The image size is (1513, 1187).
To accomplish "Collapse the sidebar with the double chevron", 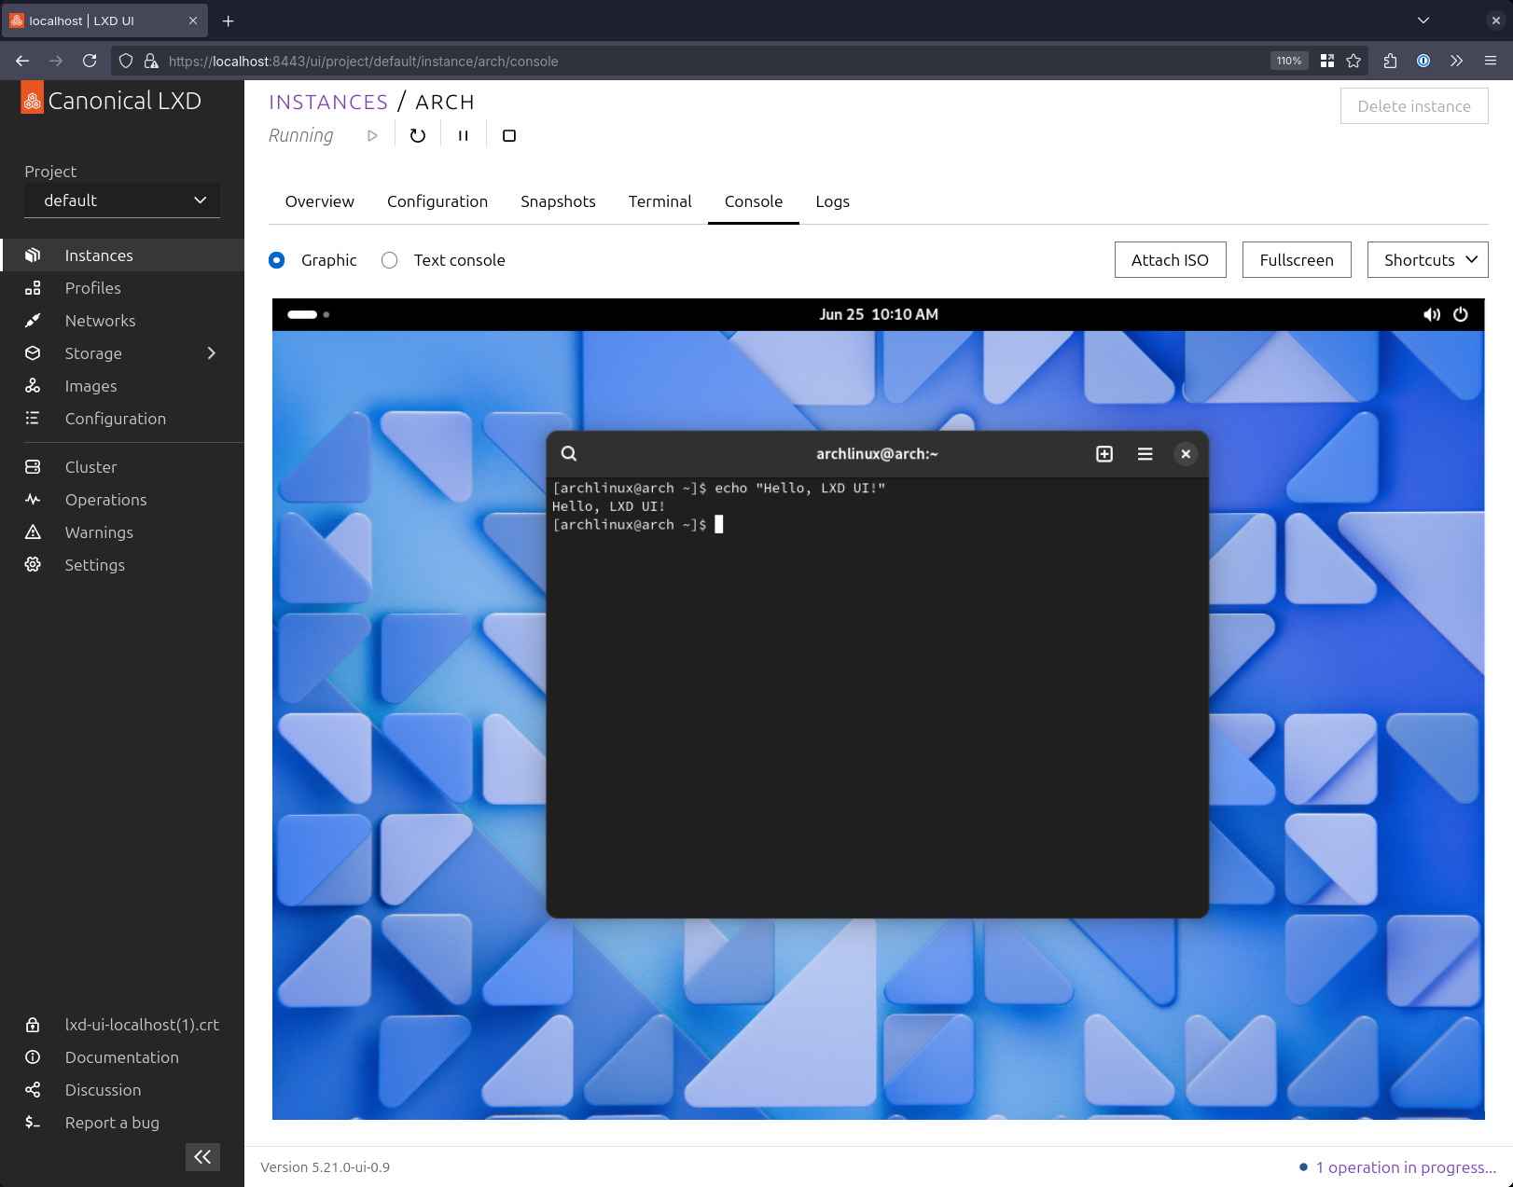I will pyautogui.click(x=202, y=1157).
